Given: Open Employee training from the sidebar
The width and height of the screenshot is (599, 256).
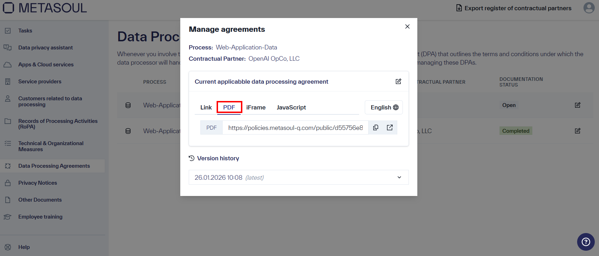Looking at the screenshot, I should coord(40,216).
